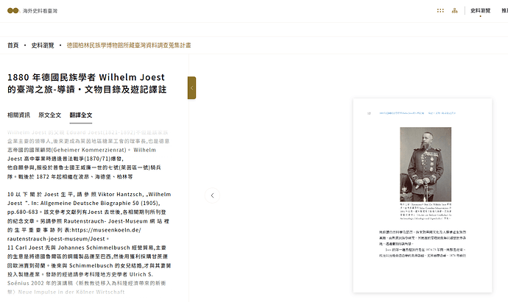Screen dimensions: 508x302
Task: Click the Wilhelm Joest portrait photo
Action: tap(426, 165)
